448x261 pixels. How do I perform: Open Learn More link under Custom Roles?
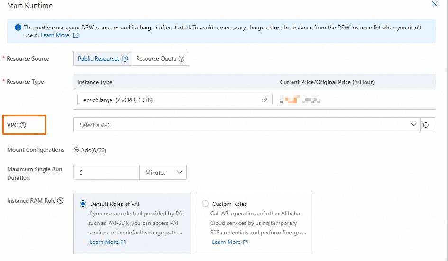click(229, 242)
